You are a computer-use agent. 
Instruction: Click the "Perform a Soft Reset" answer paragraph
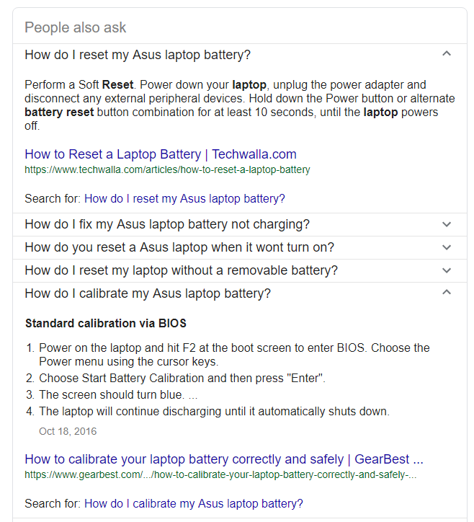click(239, 105)
